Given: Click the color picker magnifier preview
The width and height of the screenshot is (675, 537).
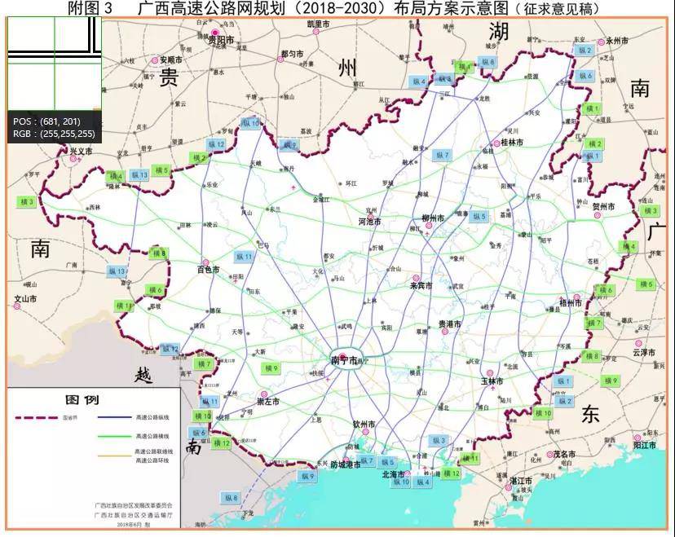Looking at the screenshot, I should (x=53, y=59).
